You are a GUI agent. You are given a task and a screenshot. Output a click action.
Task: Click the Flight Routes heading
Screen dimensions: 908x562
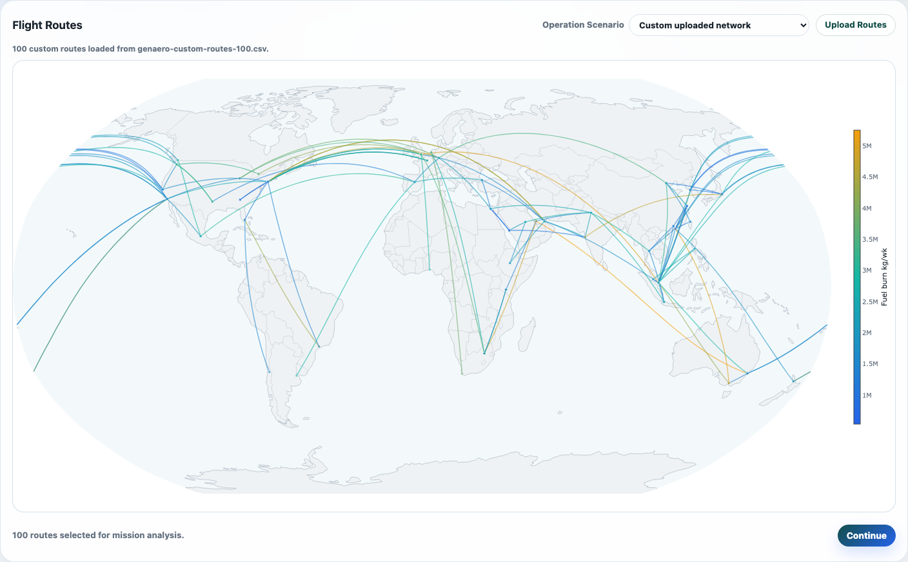coord(47,25)
